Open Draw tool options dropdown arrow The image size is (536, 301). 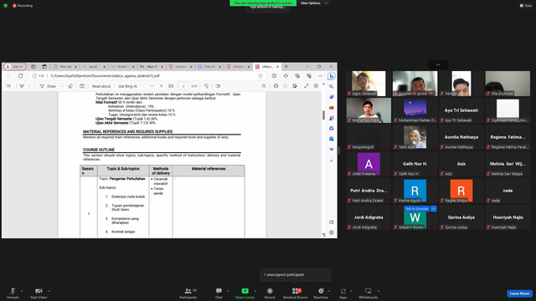click(x=62, y=86)
